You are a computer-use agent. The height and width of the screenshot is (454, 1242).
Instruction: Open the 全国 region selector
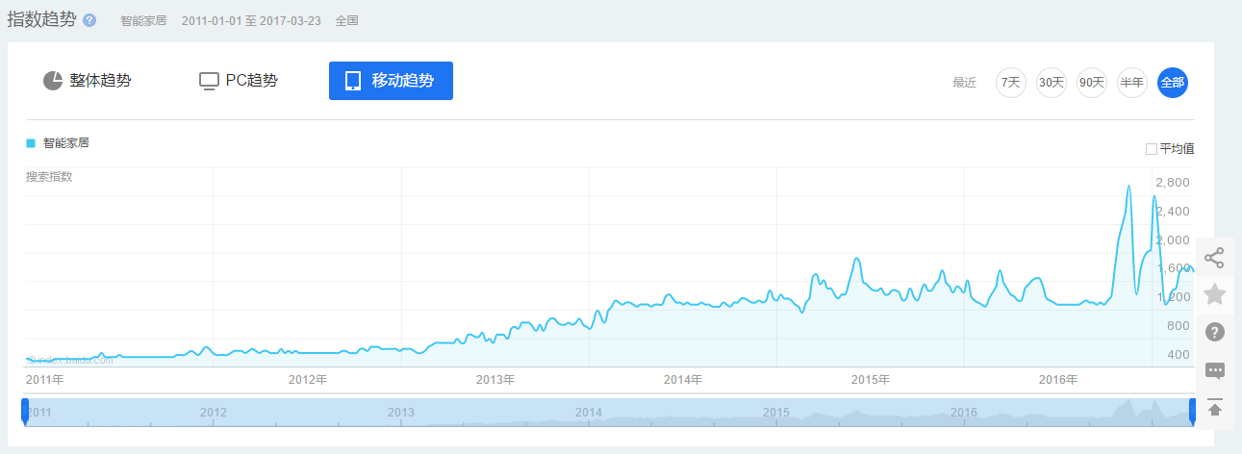[x=346, y=20]
